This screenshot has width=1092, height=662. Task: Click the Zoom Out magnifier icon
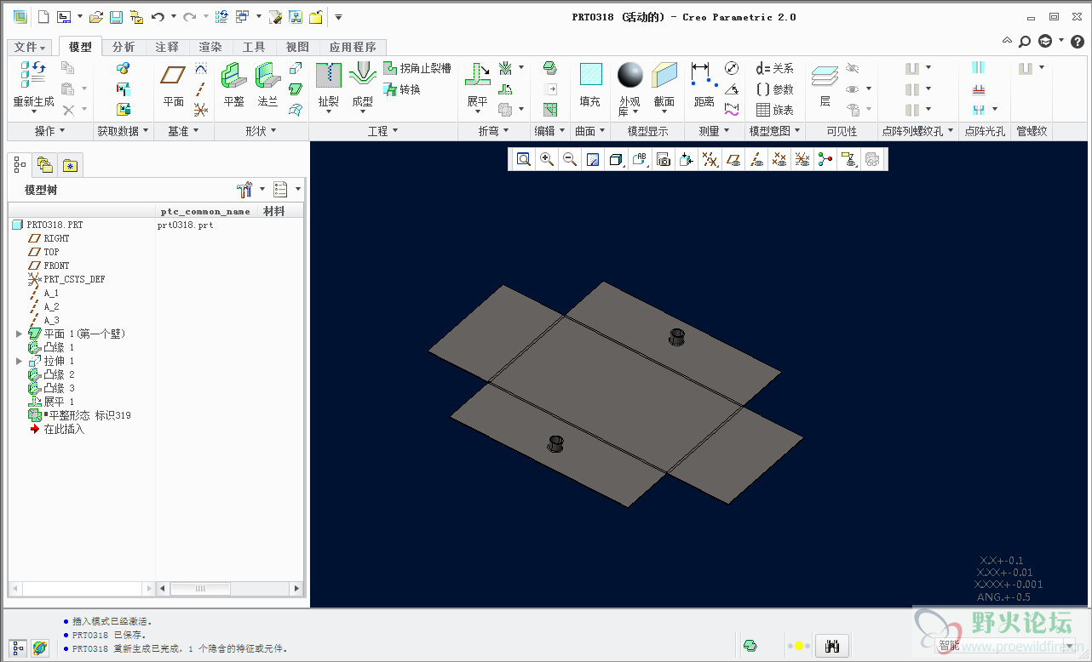point(570,159)
